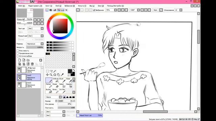Hide the Вектор1 layer eye icon
The image size is (216, 121).
(x=19, y=68)
